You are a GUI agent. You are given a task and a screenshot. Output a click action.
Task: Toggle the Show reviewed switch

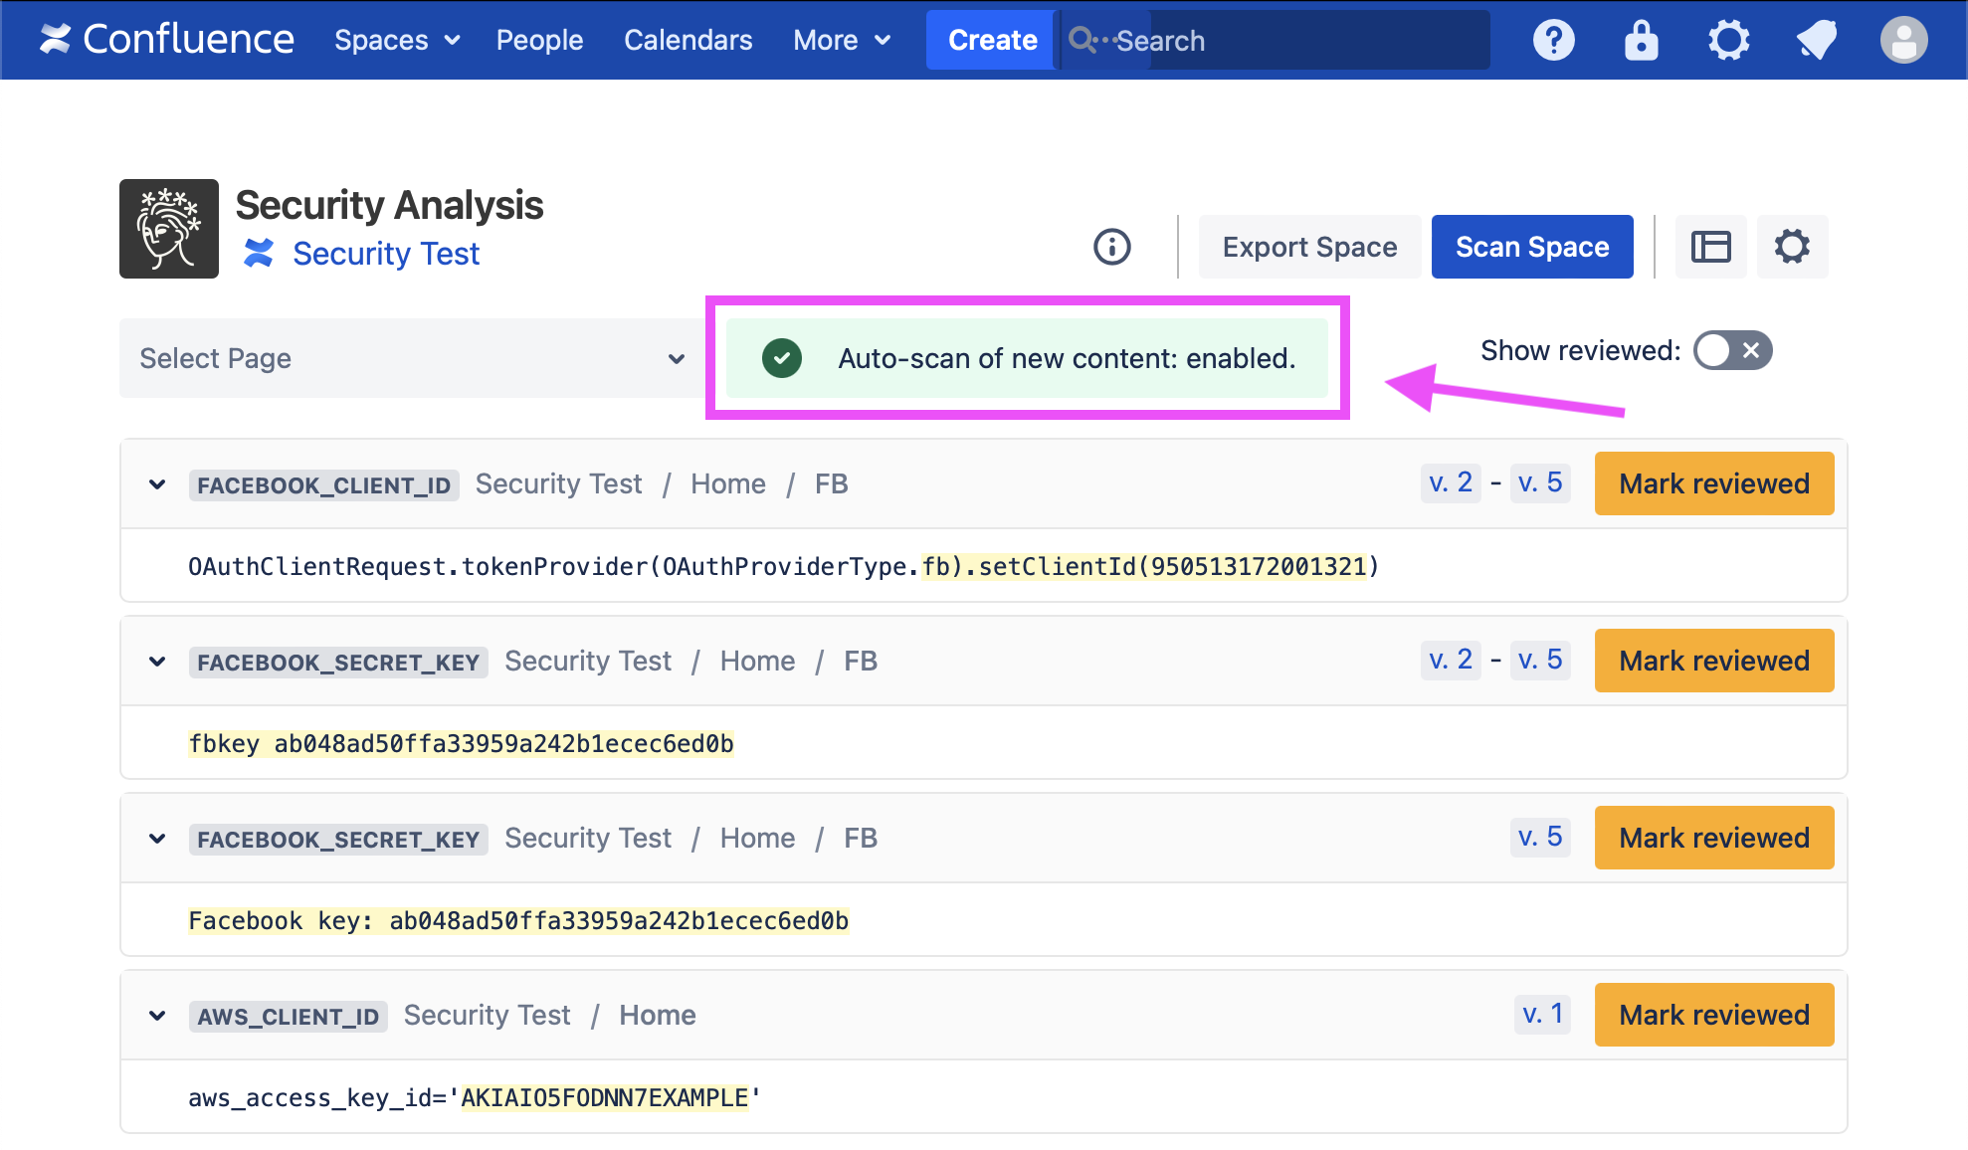click(x=1732, y=350)
